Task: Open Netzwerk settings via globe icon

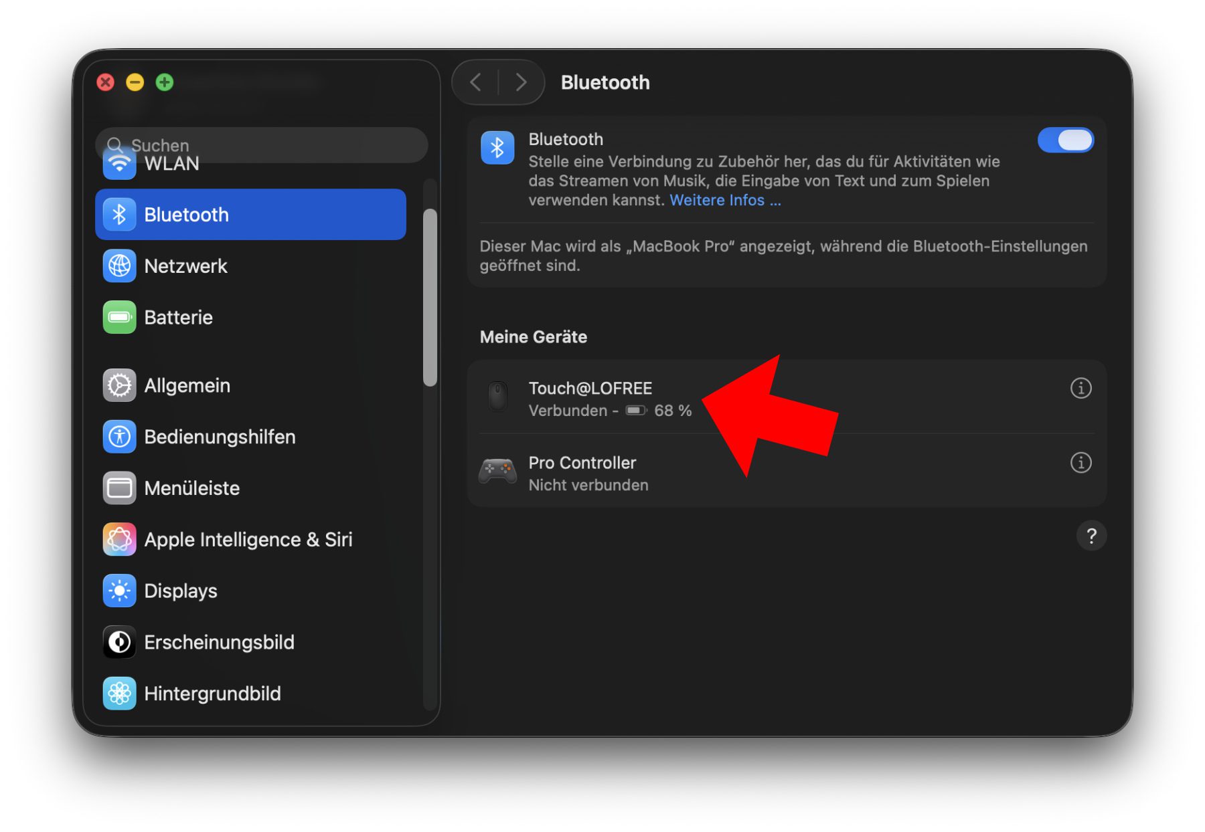Action: (119, 266)
